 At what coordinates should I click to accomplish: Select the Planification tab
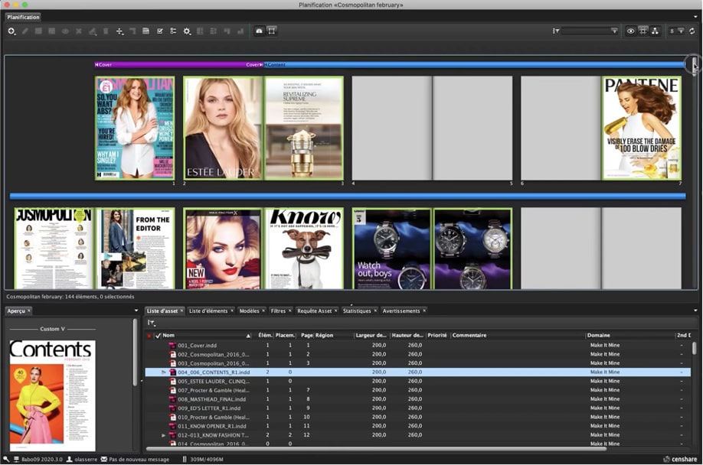[x=23, y=17]
